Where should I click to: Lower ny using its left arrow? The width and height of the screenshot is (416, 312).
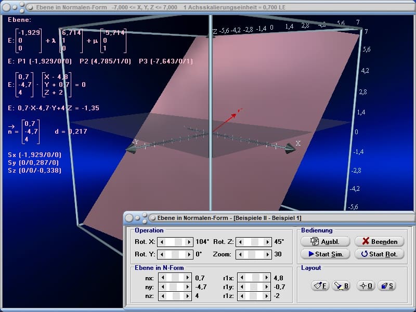pos(163,287)
